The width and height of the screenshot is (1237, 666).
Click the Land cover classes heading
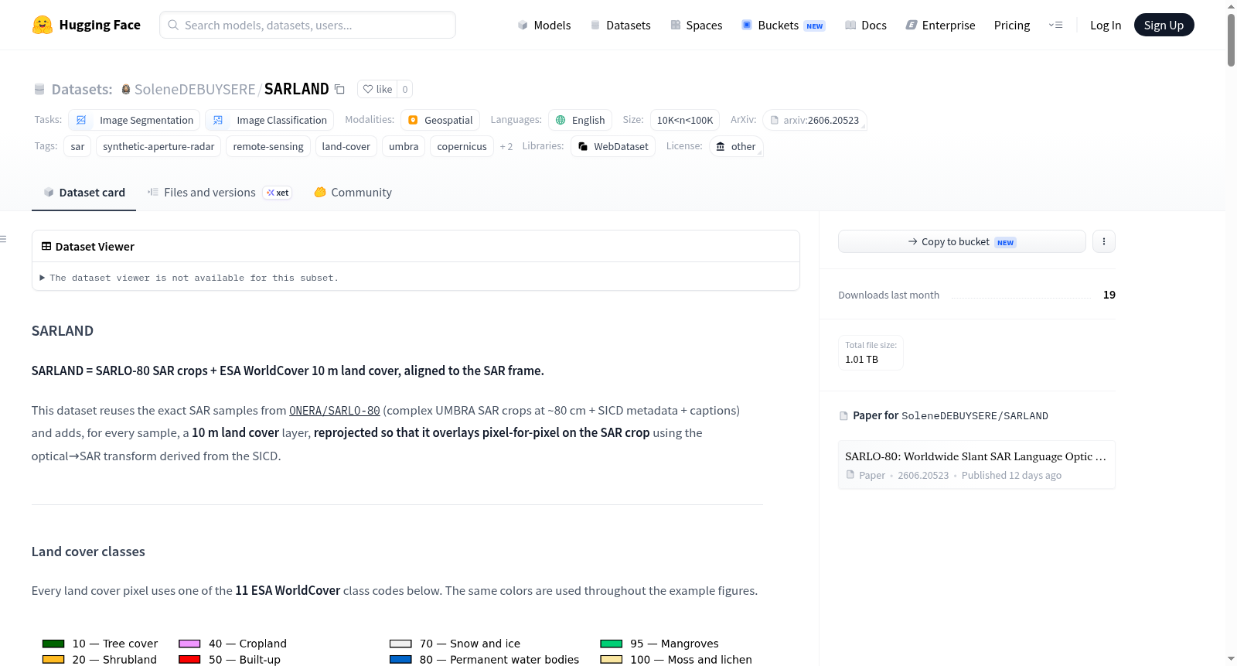[x=88, y=552]
